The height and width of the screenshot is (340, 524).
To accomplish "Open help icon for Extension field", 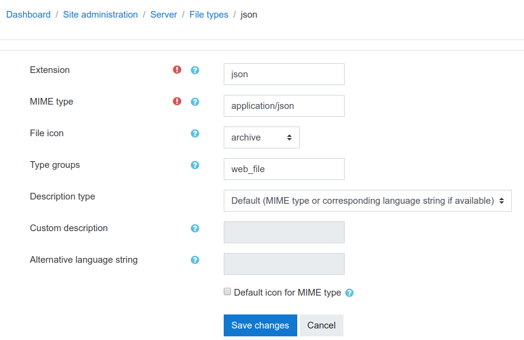I will [195, 70].
